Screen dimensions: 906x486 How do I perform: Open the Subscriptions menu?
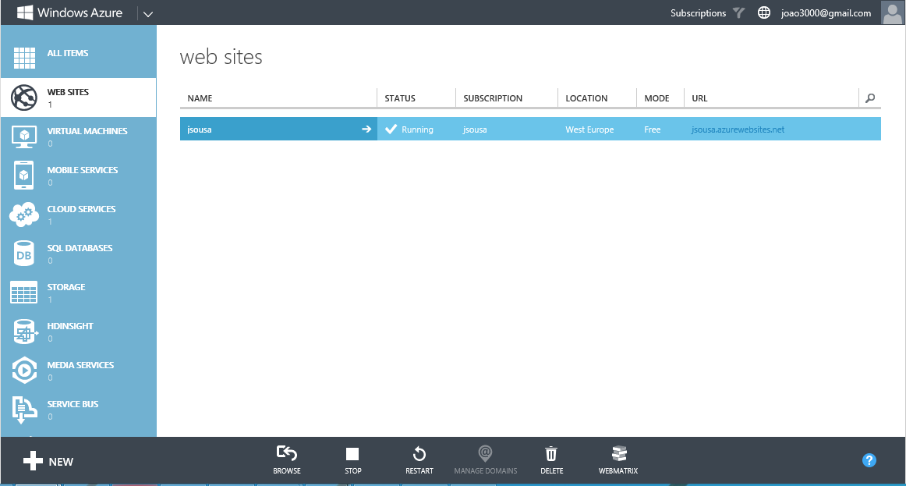[x=698, y=12]
